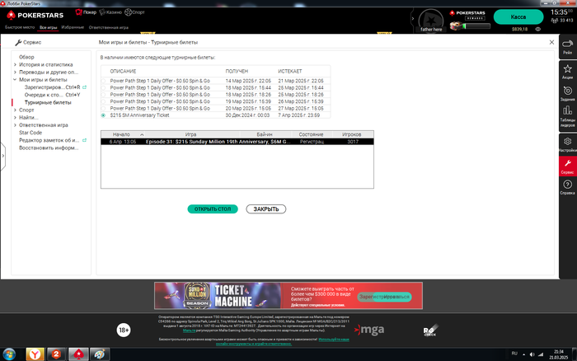Screen dimensions: 577x361
Task: Click the ОТКРЫТЬ СТОЛ button
Action: (213, 209)
